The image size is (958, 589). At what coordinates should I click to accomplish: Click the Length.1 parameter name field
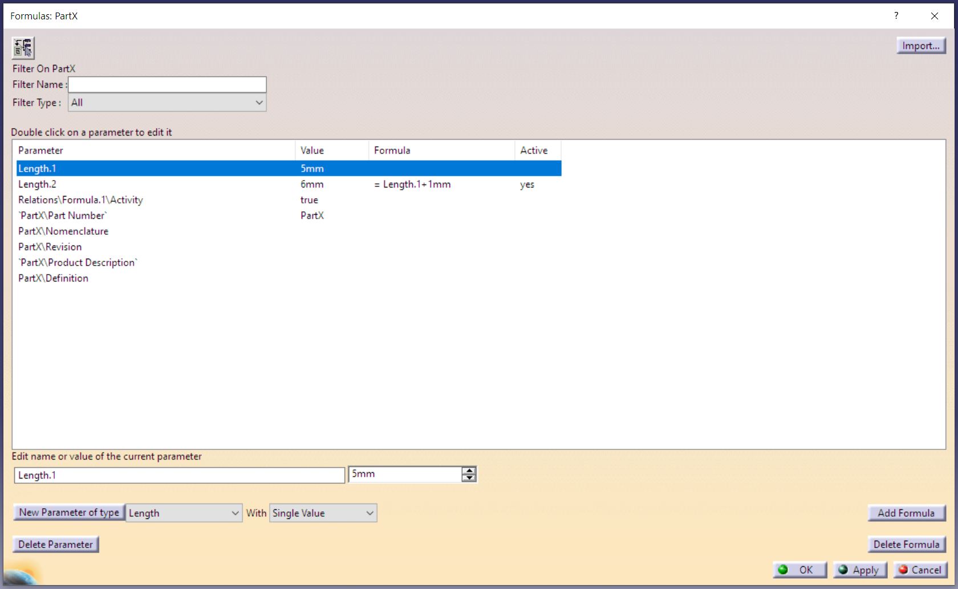pos(179,475)
